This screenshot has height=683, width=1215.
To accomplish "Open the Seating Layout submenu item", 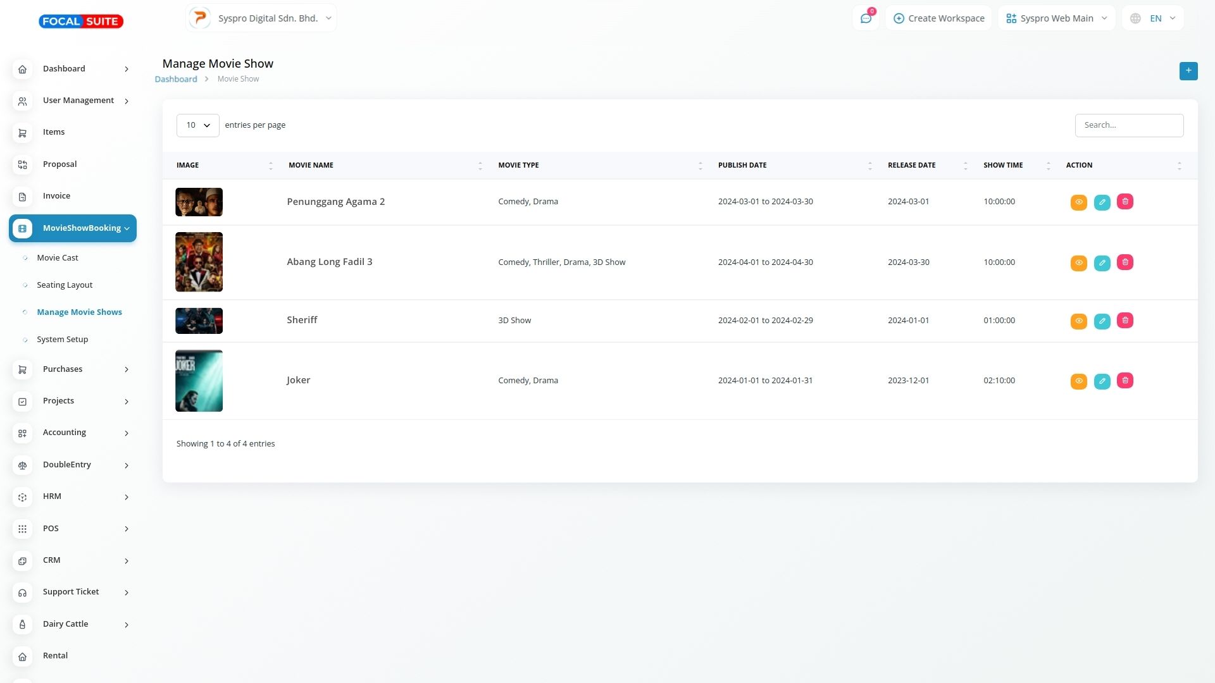I will coord(65,285).
